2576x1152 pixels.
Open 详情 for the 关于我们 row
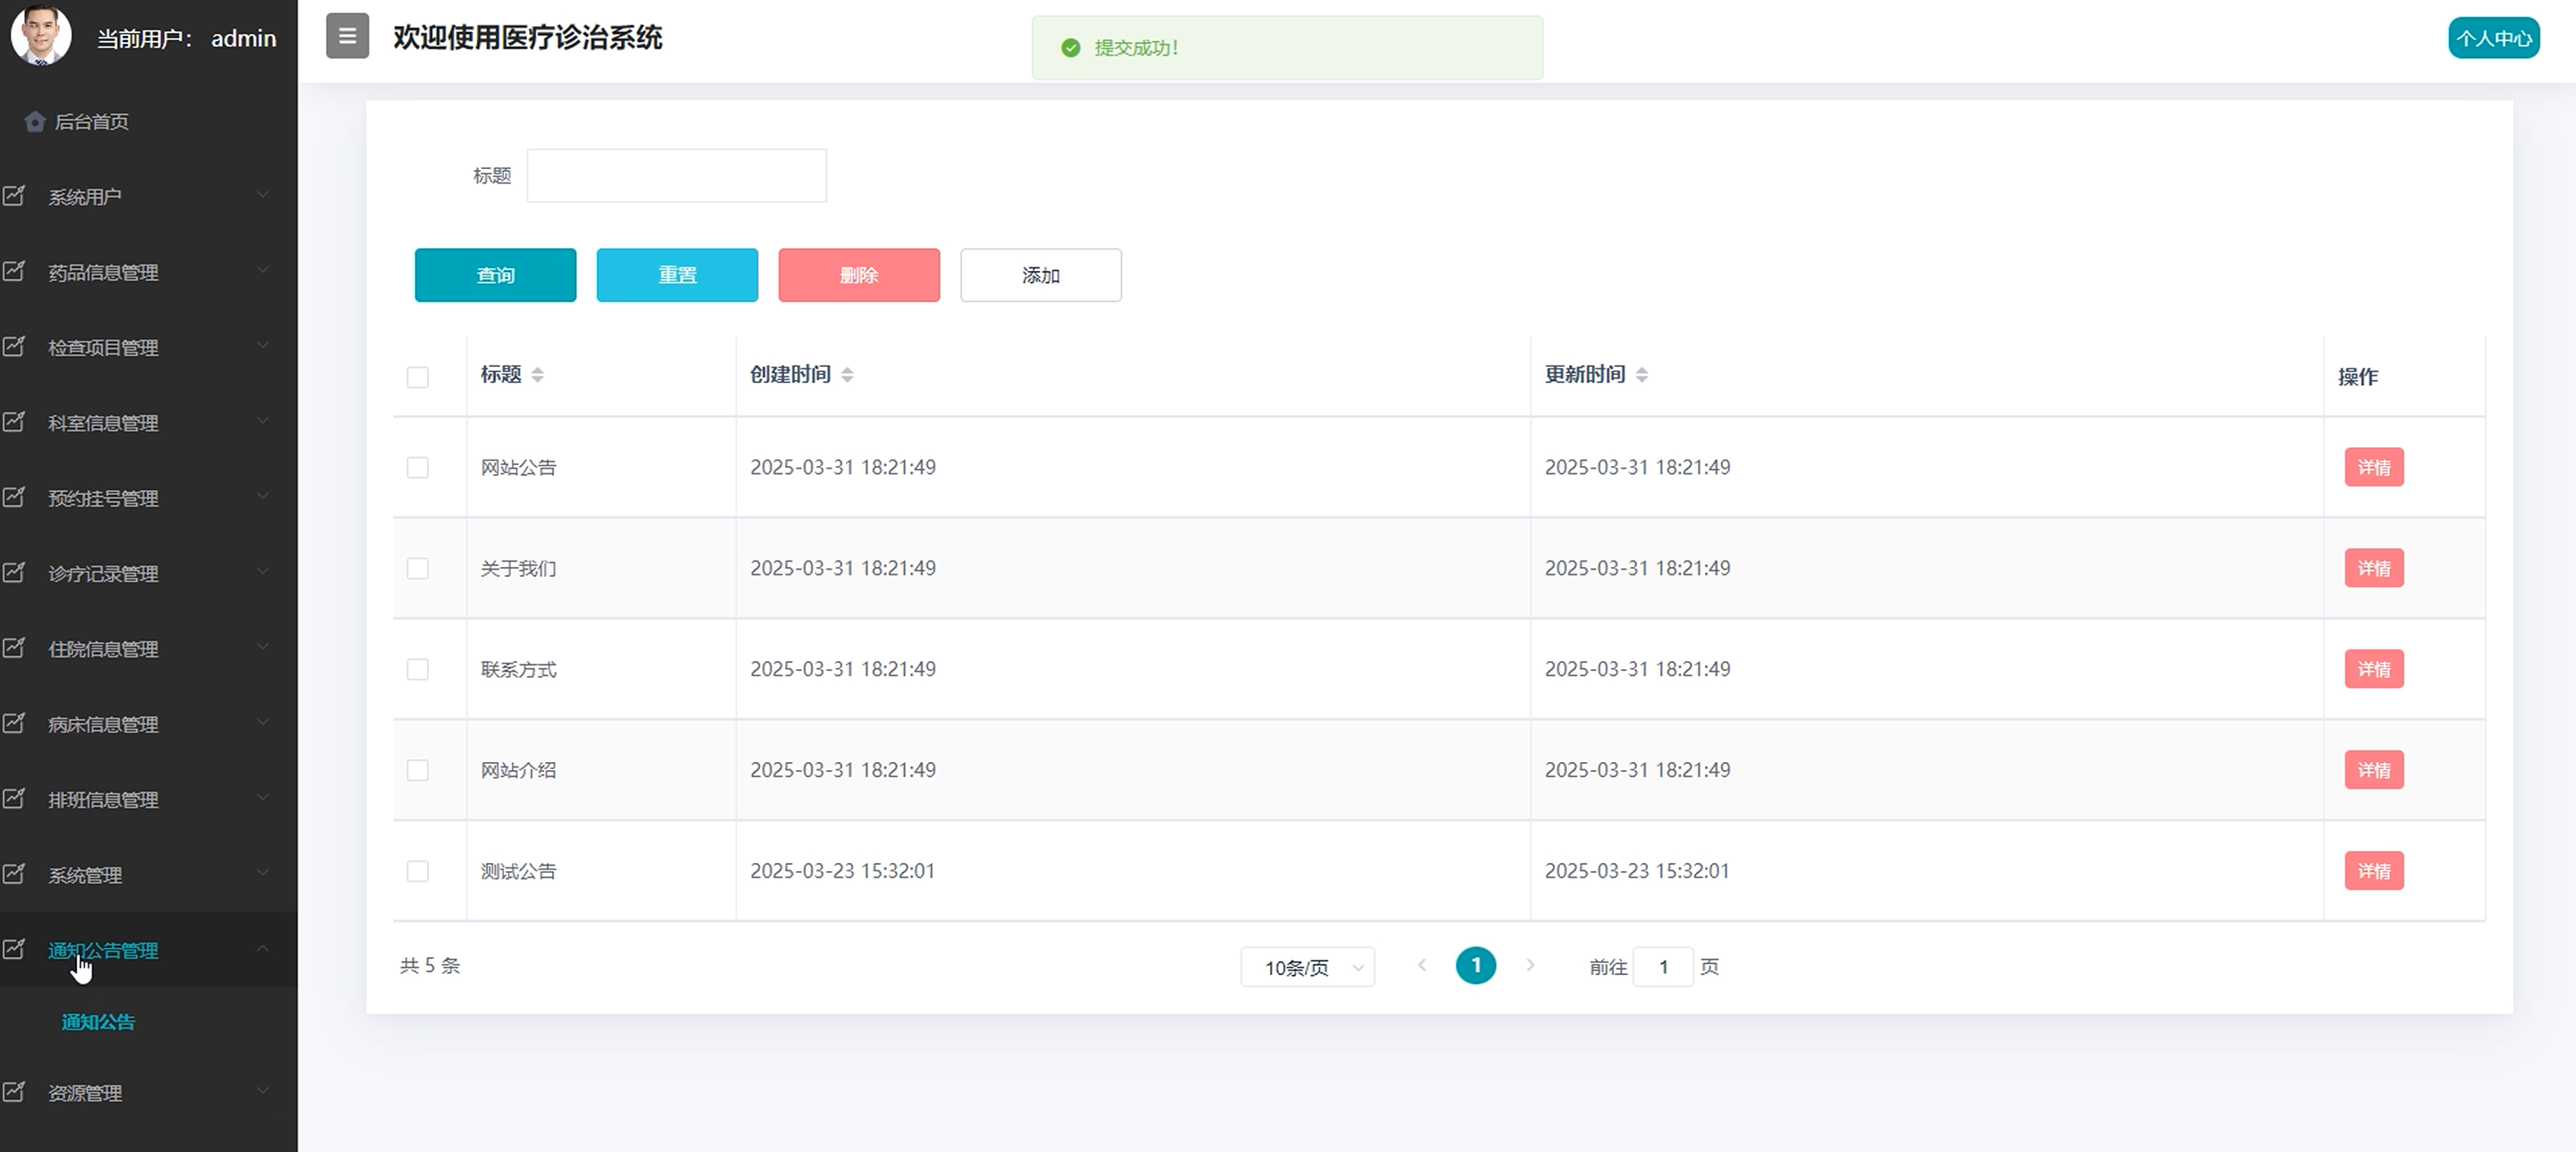coord(2373,569)
